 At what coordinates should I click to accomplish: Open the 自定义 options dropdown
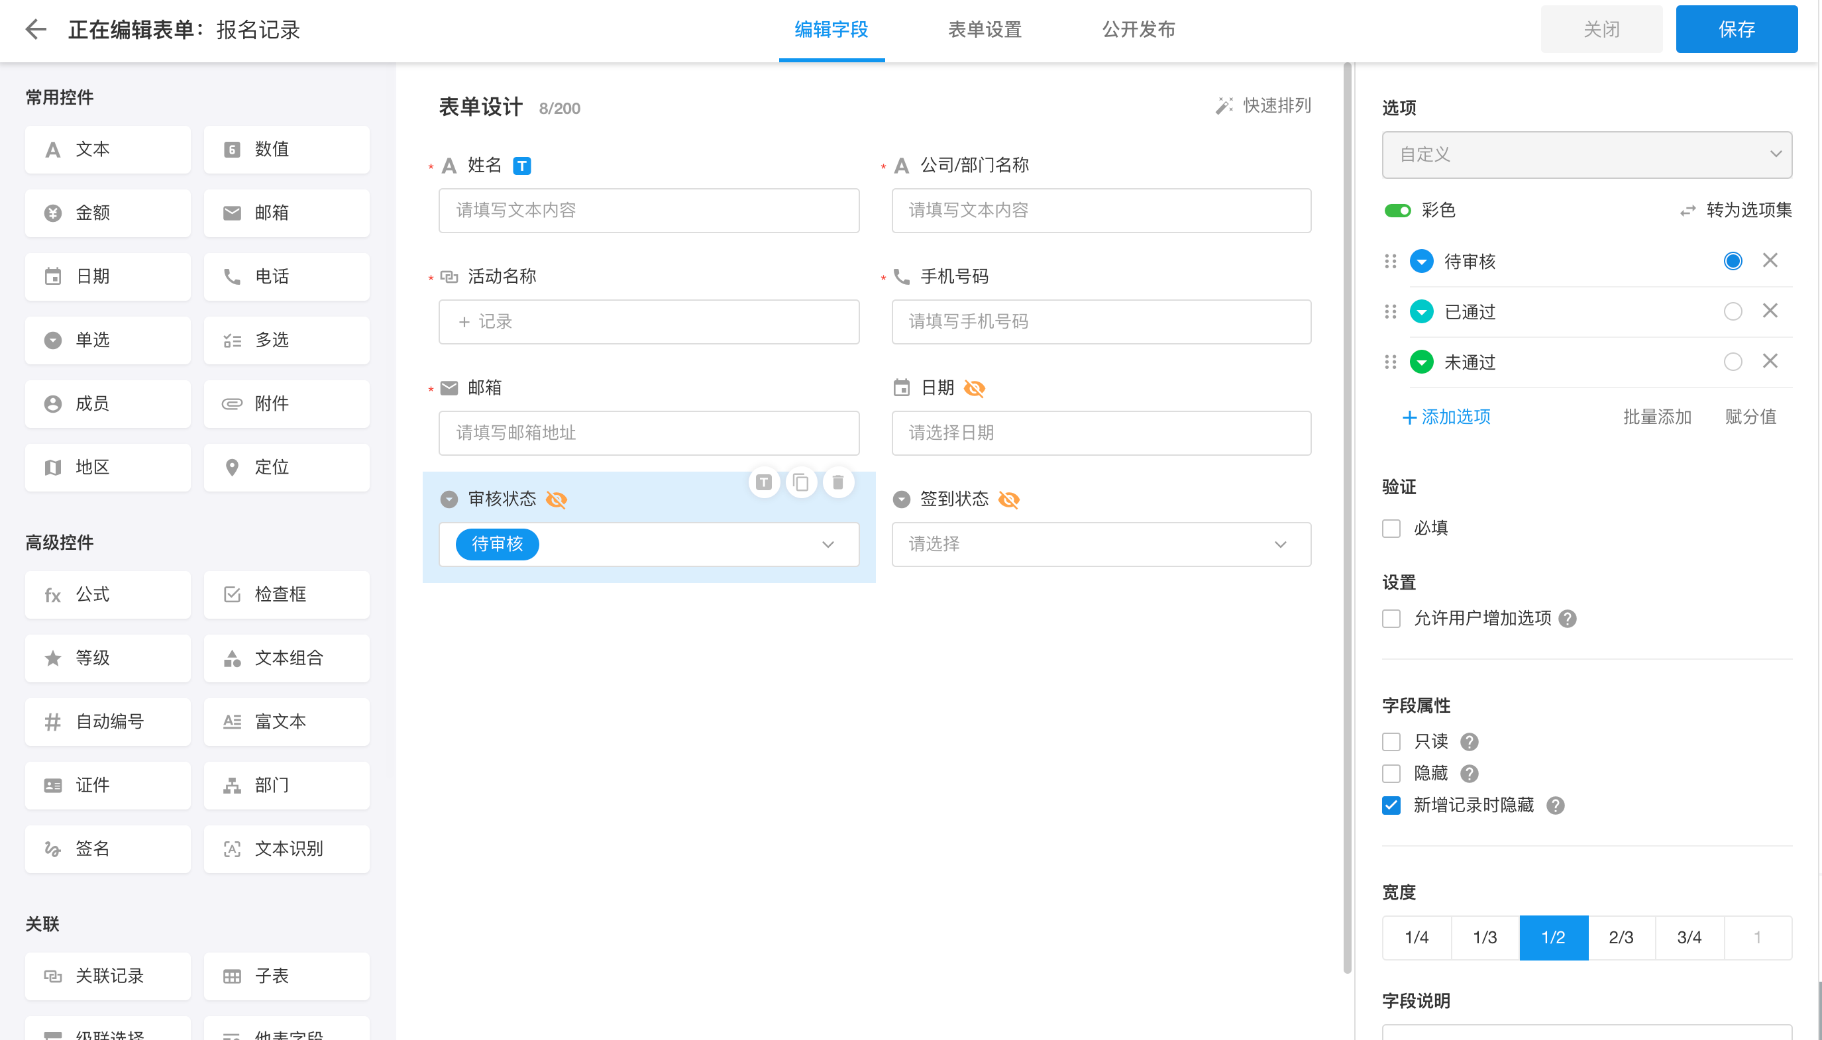[x=1585, y=154]
